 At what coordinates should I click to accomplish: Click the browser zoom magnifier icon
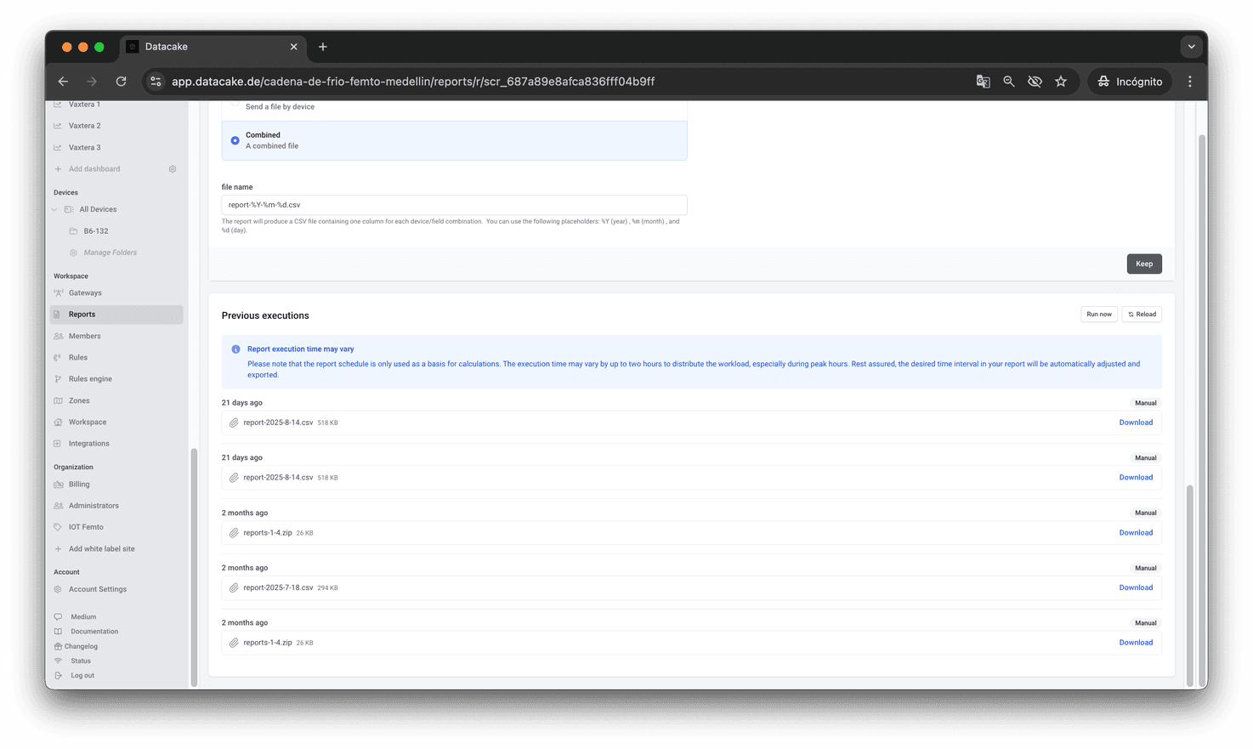(1009, 82)
